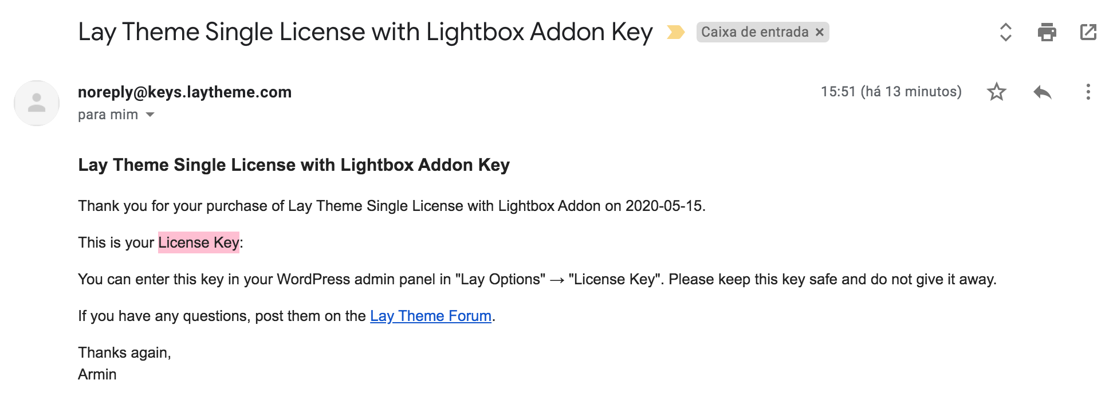Toggle the yellow importance marker
The height and width of the screenshot is (415, 1117).
(x=676, y=32)
